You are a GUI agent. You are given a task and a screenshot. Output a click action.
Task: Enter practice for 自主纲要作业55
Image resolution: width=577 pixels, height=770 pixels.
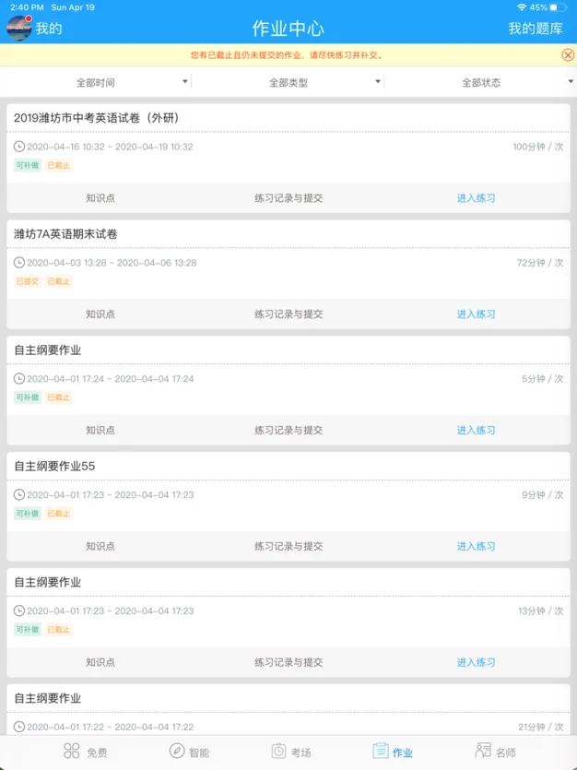point(476,547)
